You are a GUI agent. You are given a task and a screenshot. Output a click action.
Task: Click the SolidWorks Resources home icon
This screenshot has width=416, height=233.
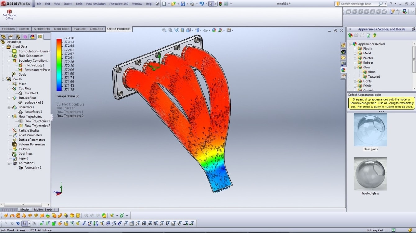(x=343, y=45)
